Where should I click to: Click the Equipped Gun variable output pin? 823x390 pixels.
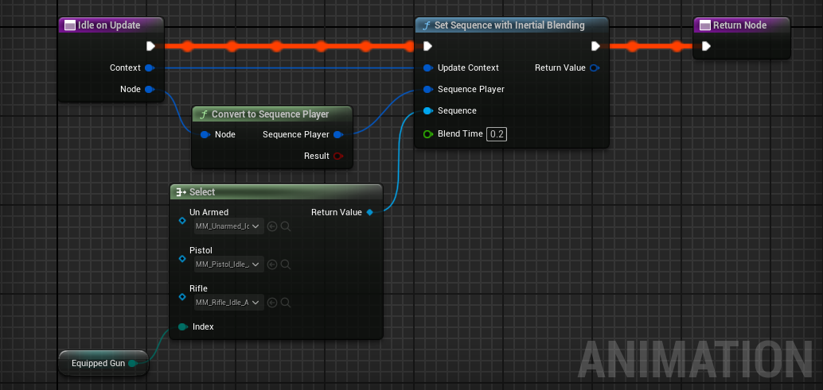[132, 363]
